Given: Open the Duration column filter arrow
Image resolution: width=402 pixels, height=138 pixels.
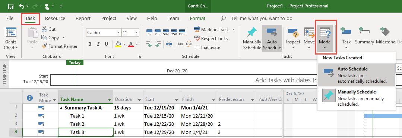Looking at the screenshot, I should point(139,100).
